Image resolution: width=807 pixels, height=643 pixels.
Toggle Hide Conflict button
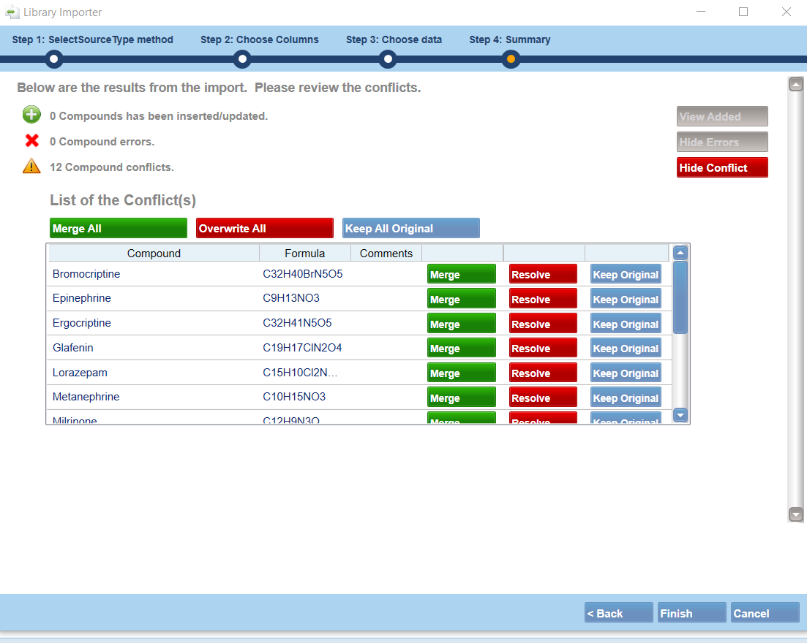pyautogui.click(x=722, y=168)
